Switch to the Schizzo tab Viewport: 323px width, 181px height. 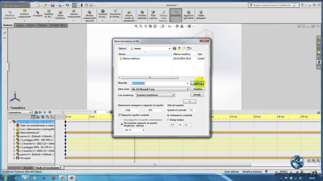point(31,25)
